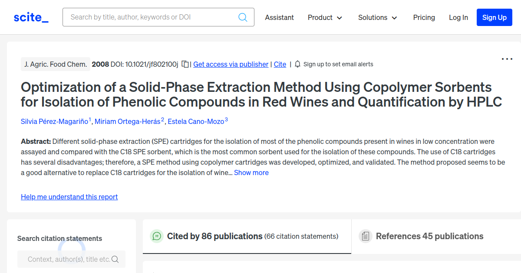
Task: Click the Sign Up button
Action: [x=494, y=17]
